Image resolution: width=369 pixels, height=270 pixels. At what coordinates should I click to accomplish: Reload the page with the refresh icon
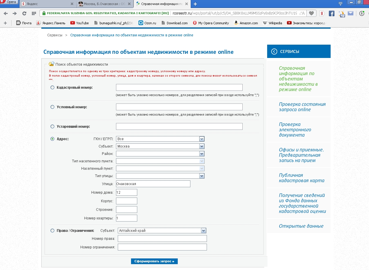point(25,13)
